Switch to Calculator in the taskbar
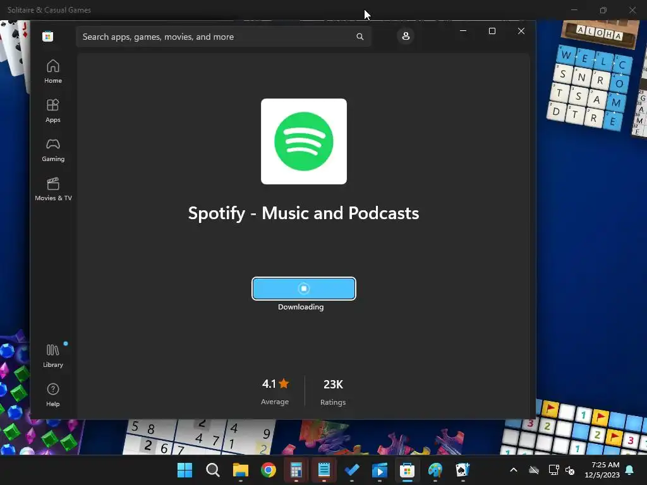The image size is (647, 485). (296, 470)
